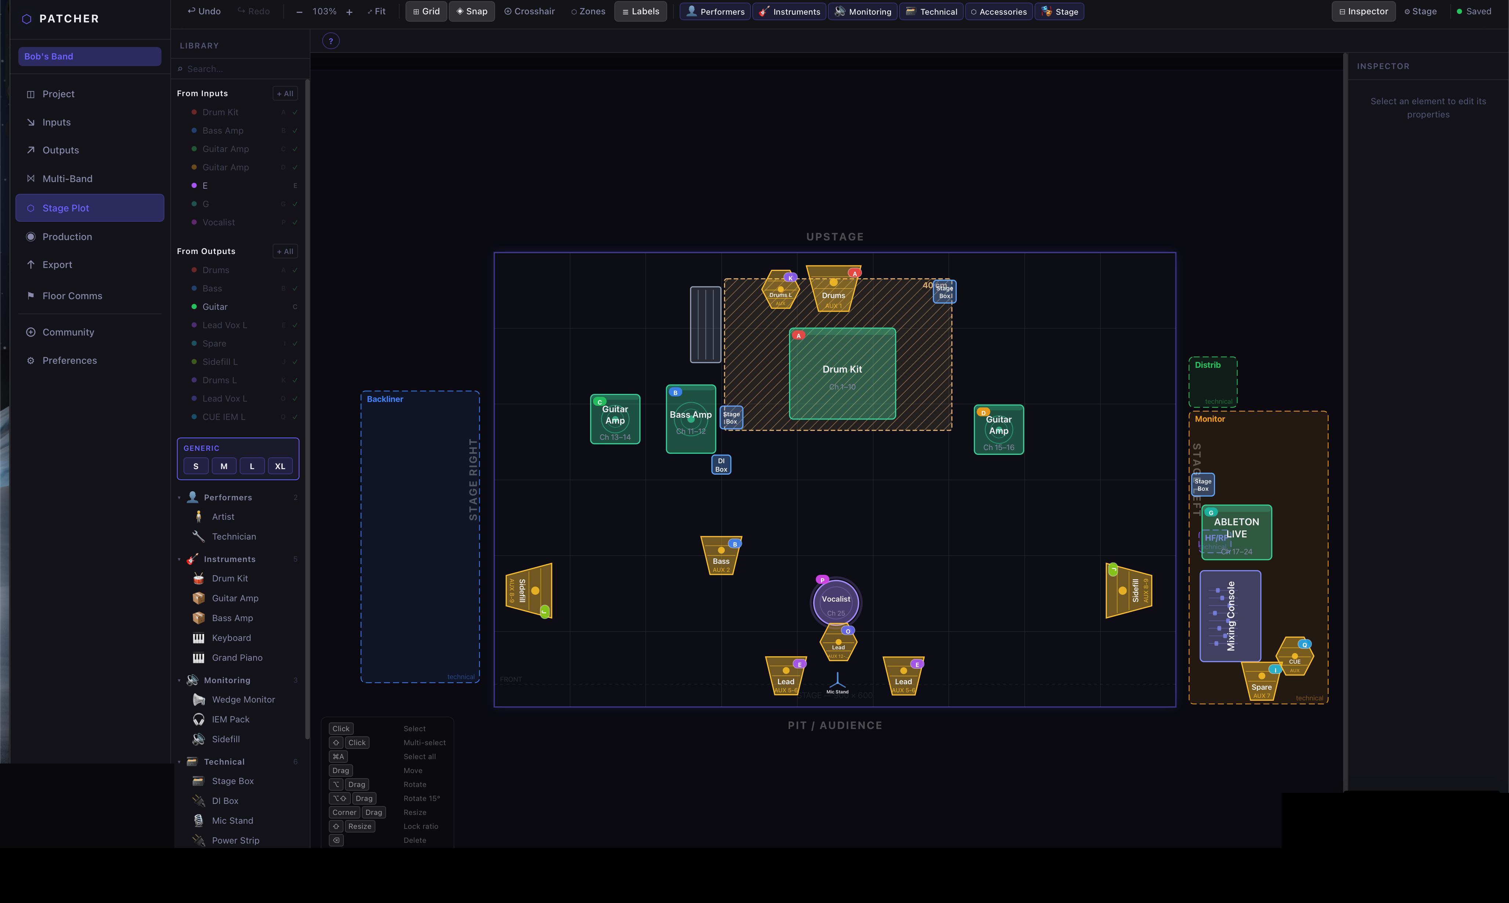Open the Community page
The width and height of the screenshot is (1509, 903).
[x=90, y=332]
